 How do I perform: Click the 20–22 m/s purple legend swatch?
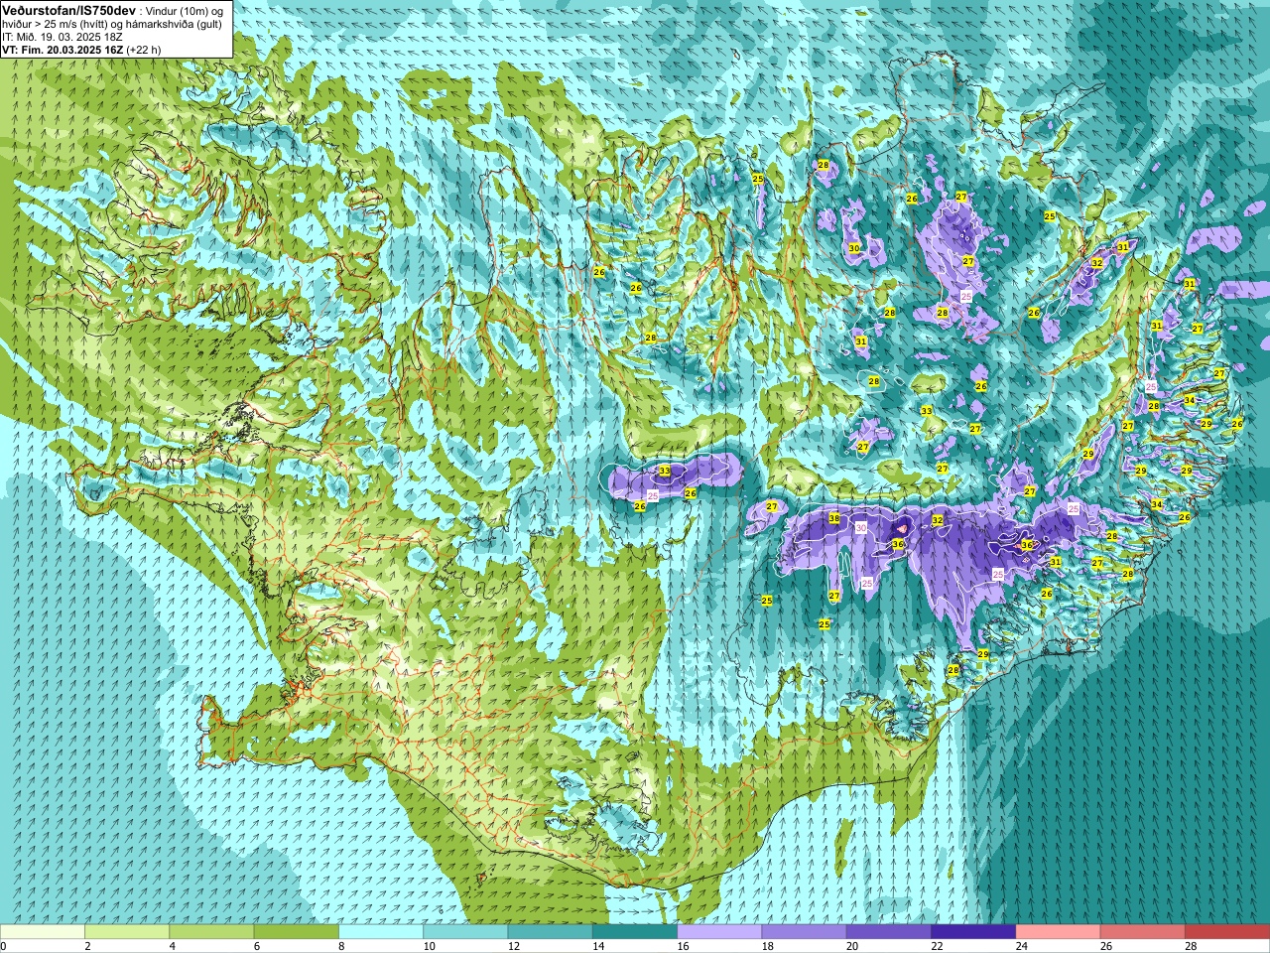tap(889, 932)
